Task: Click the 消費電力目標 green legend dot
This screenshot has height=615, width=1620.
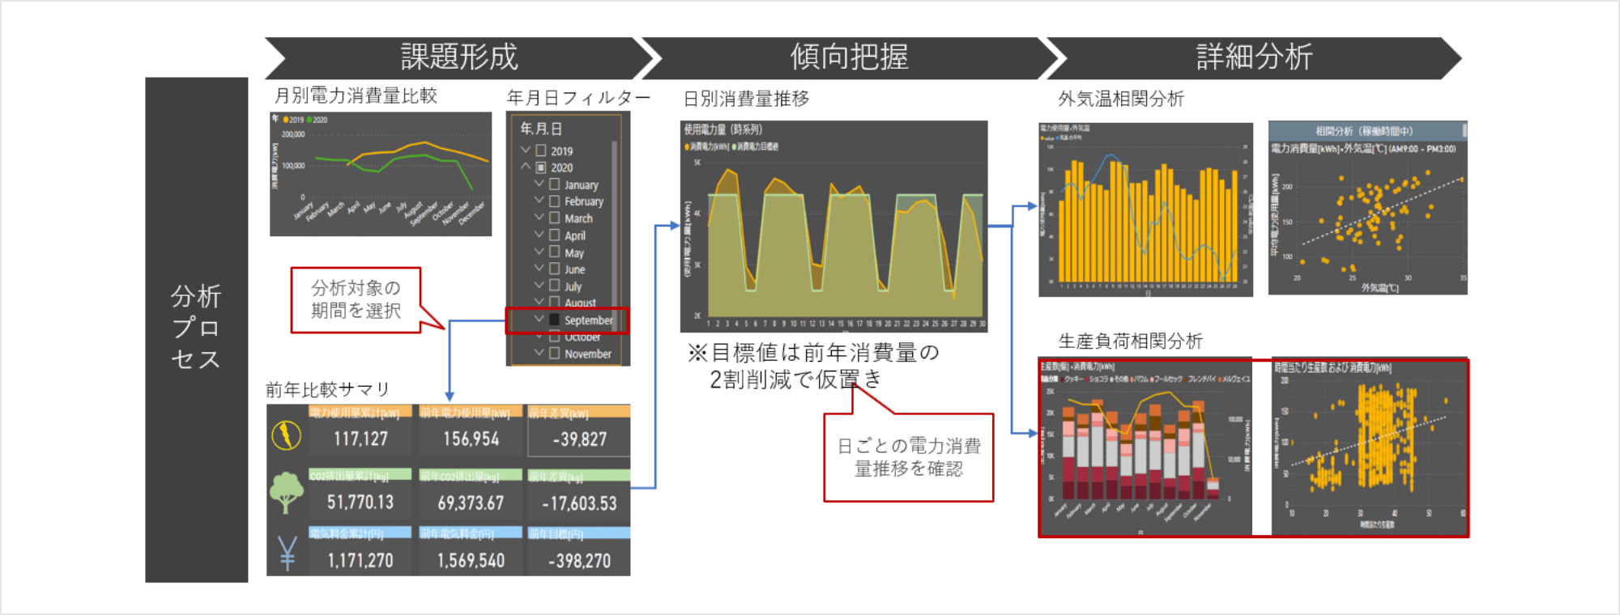Action: pos(735,146)
